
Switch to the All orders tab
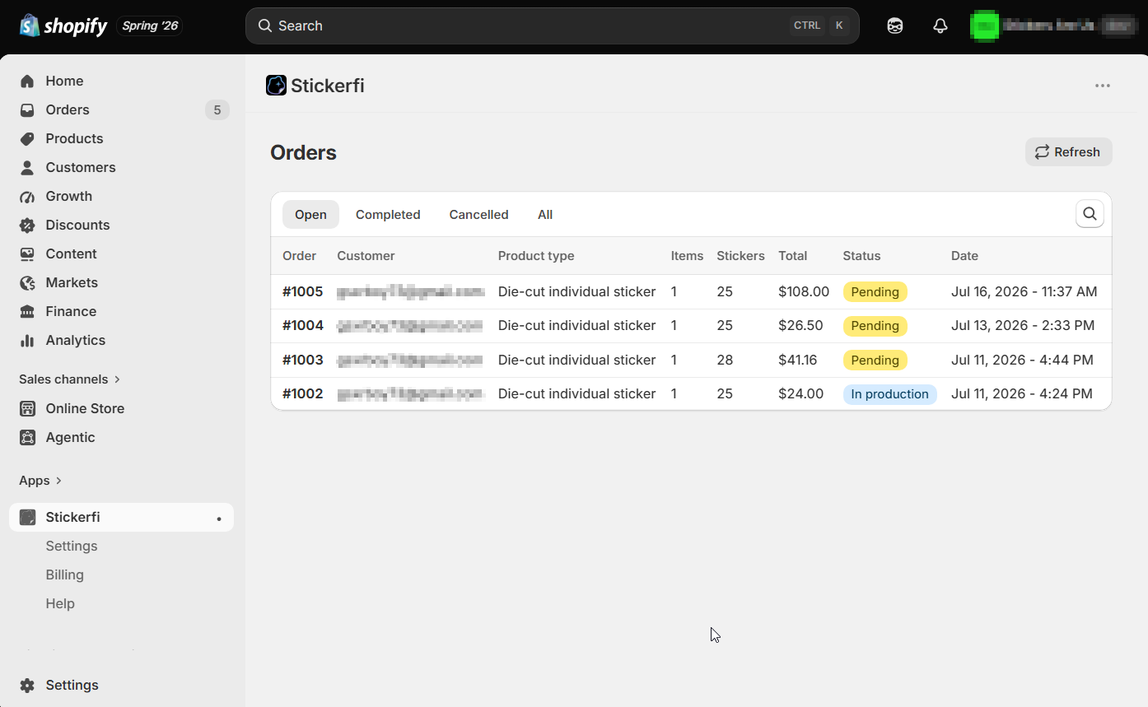pos(545,214)
